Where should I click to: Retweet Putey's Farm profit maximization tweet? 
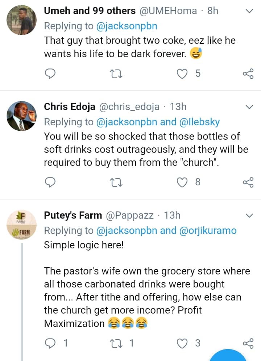pyautogui.click(x=116, y=343)
